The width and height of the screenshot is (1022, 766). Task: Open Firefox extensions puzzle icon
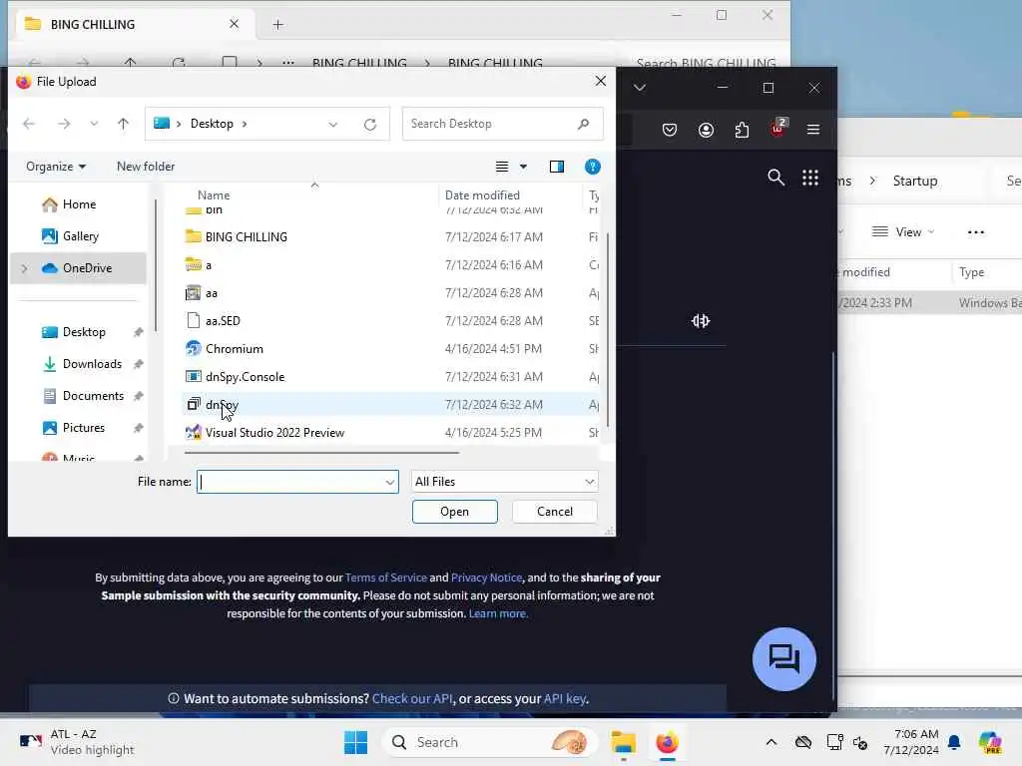[x=742, y=130]
